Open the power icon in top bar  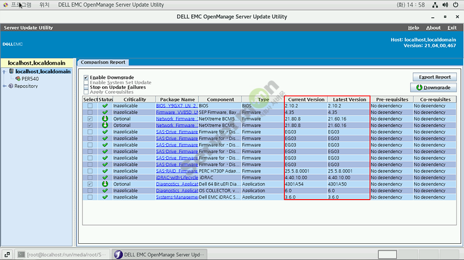456,5
